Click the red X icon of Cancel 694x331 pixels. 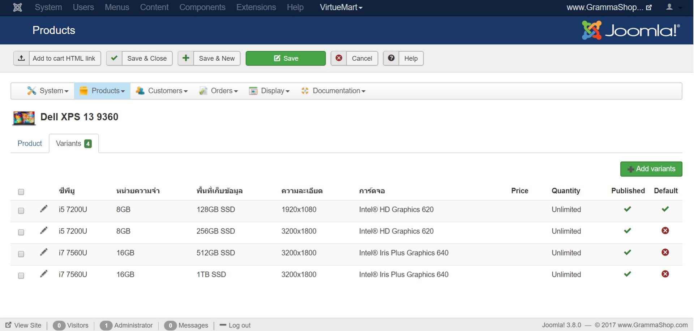point(339,58)
